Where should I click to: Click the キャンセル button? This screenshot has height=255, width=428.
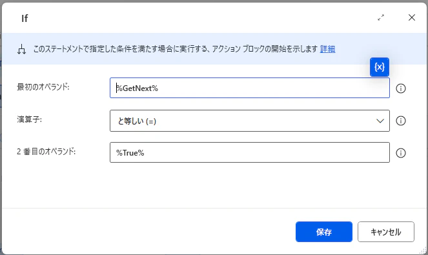pyautogui.click(x=386, y=232)
